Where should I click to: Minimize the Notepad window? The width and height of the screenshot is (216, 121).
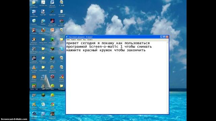[161, 37]
